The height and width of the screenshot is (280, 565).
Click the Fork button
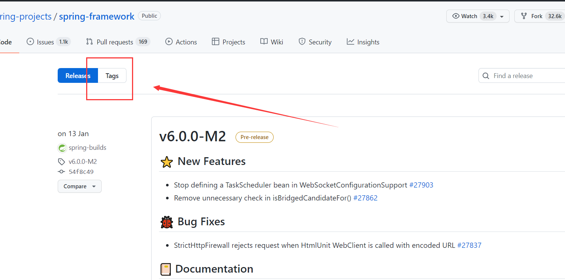(x=539, y=16)
